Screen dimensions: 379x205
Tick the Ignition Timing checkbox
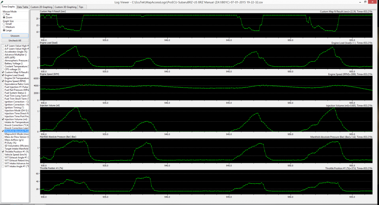coord(3,108)
